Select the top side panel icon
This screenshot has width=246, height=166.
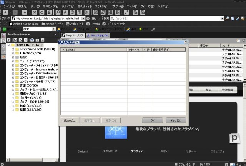[3, 36]
